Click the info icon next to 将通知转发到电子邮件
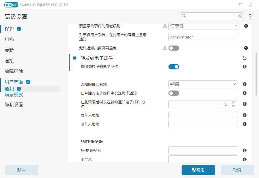 (244, 67)
